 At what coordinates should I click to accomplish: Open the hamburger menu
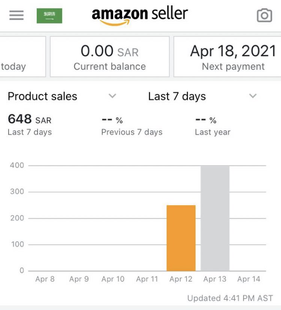click(16, 15)
